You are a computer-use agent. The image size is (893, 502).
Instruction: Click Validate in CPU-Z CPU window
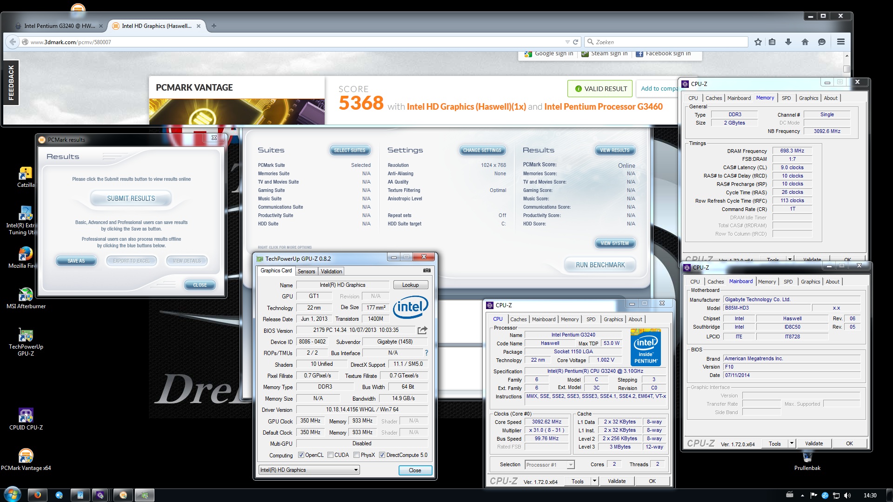[616, 481]
